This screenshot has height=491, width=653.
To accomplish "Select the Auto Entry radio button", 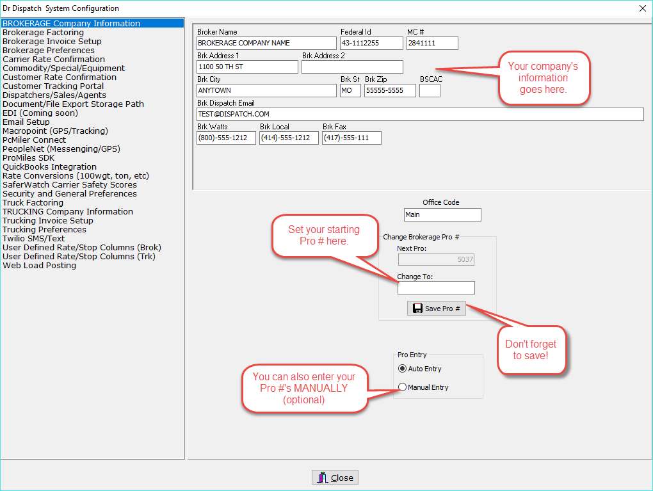I will coord(402,369).
